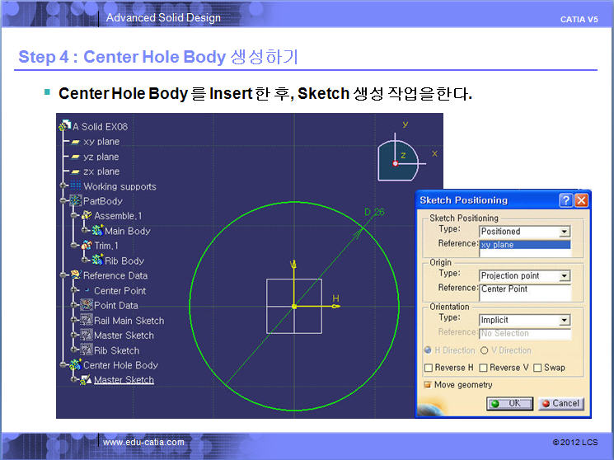The image size is (614, 460).
Task: Select the Assemble.1 feature icon
Action: coord(87,216)
